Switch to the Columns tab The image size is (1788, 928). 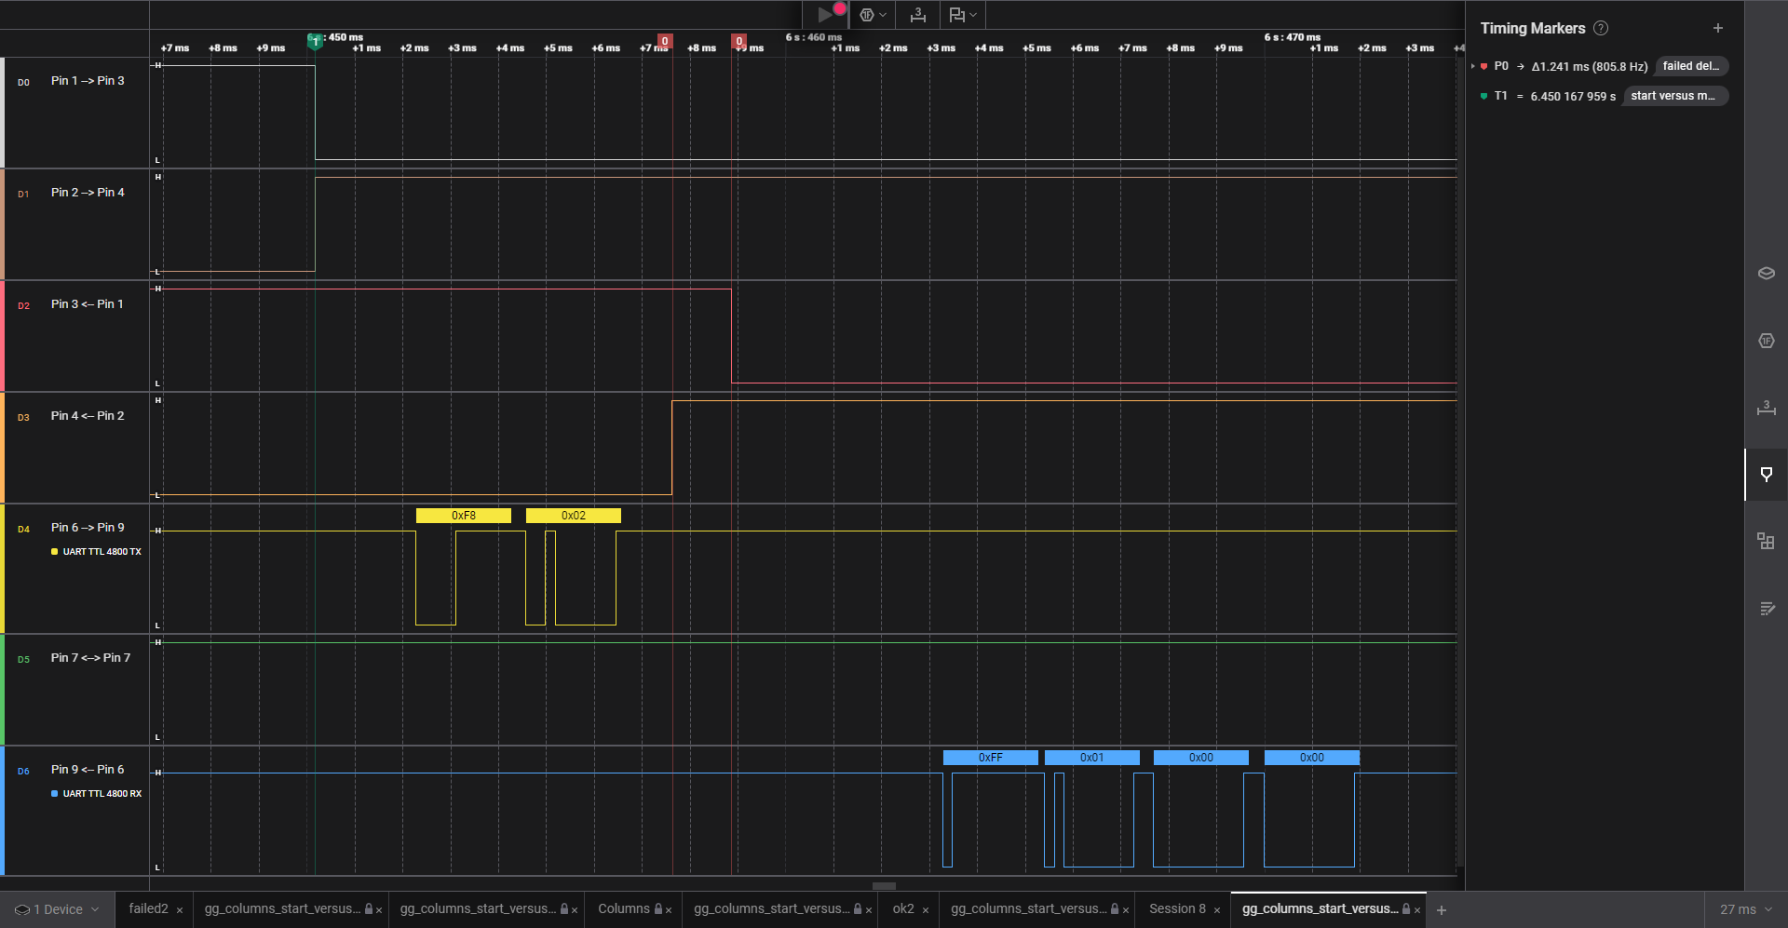623,909
